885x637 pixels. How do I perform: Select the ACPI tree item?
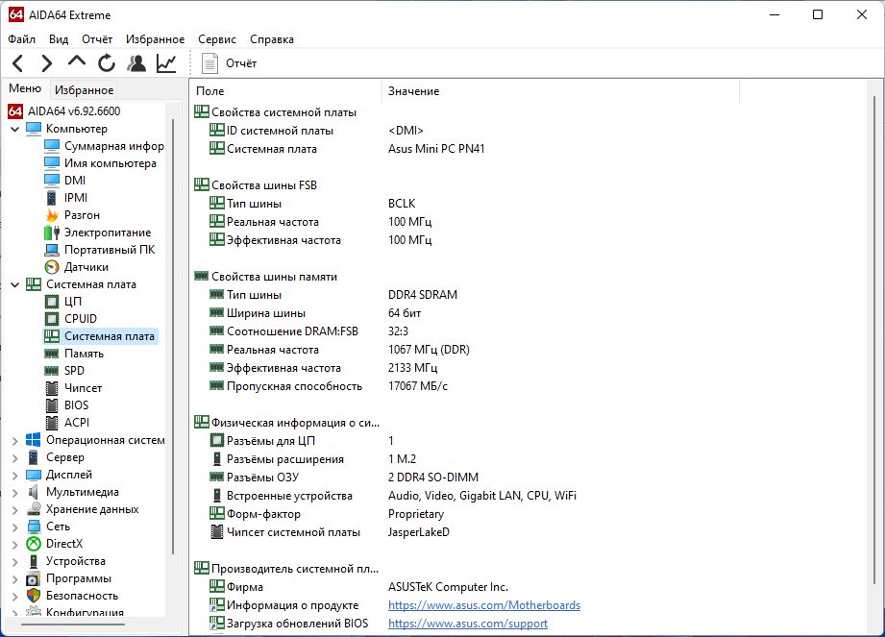click(76, 423)
